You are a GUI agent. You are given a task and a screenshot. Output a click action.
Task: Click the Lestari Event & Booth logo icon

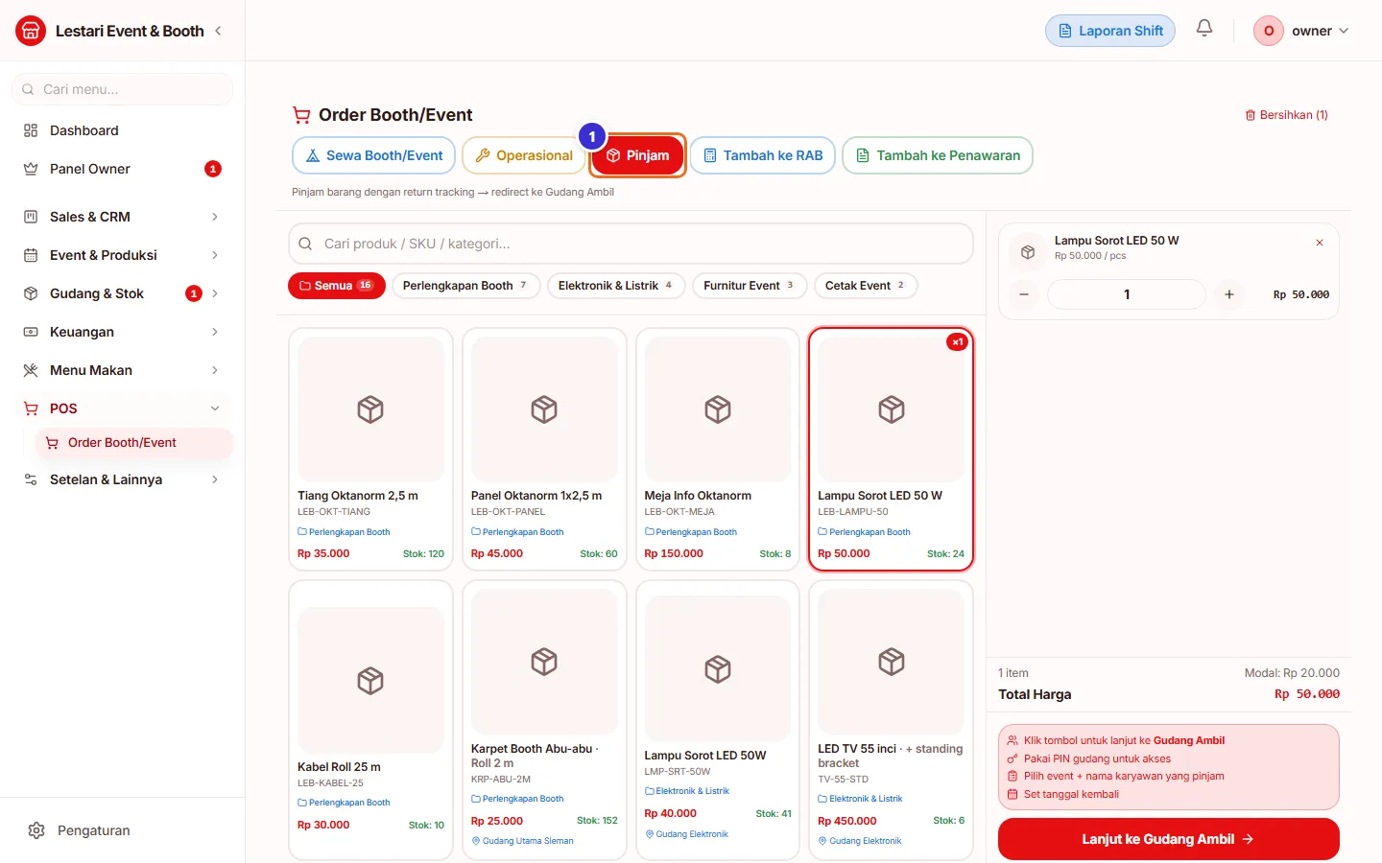click(31, 31)
